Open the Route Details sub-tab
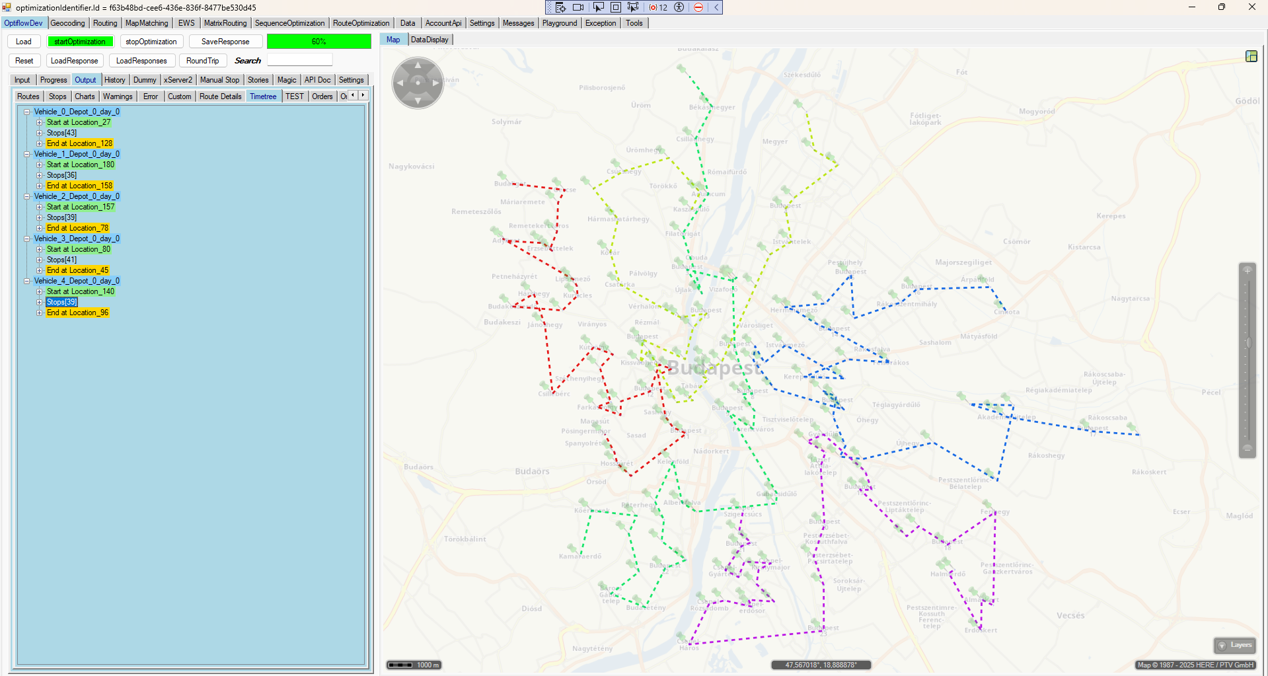Viewport: 1268px width, 676px height. 220,96
